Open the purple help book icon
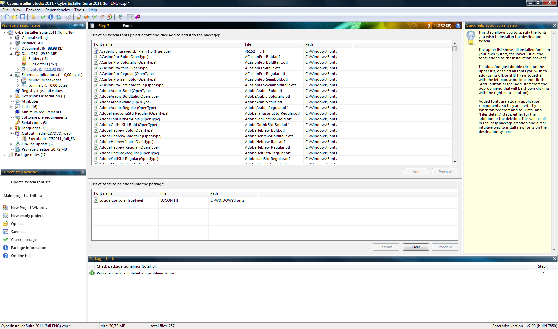 point(138,17)
